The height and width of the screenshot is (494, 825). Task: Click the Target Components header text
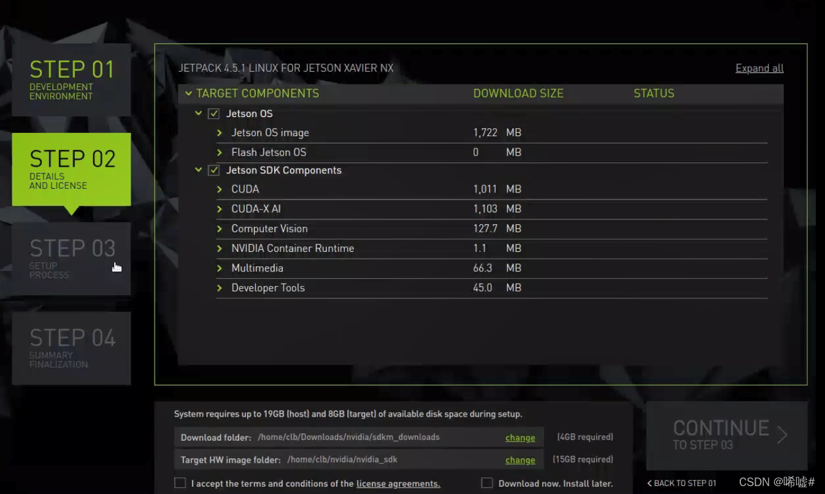click(x=258, y=93)
